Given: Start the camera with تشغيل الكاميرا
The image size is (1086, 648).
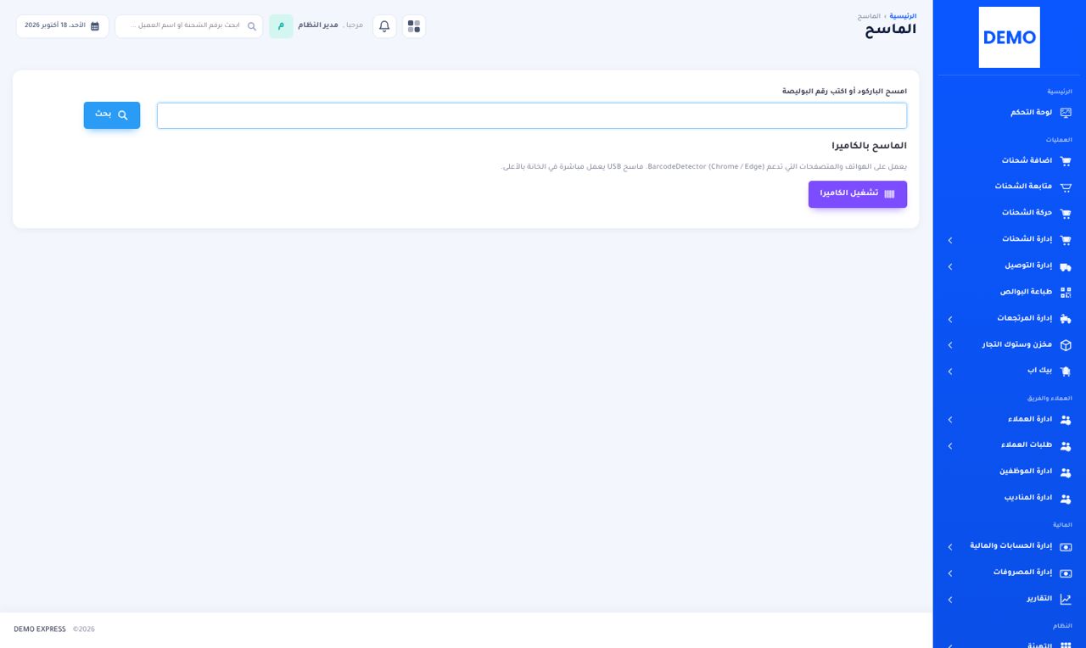Looking at the screenshot, I should pos(858,194).
